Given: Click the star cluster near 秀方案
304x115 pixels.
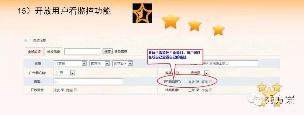Looking at the screenshot, I should (269, 92).
